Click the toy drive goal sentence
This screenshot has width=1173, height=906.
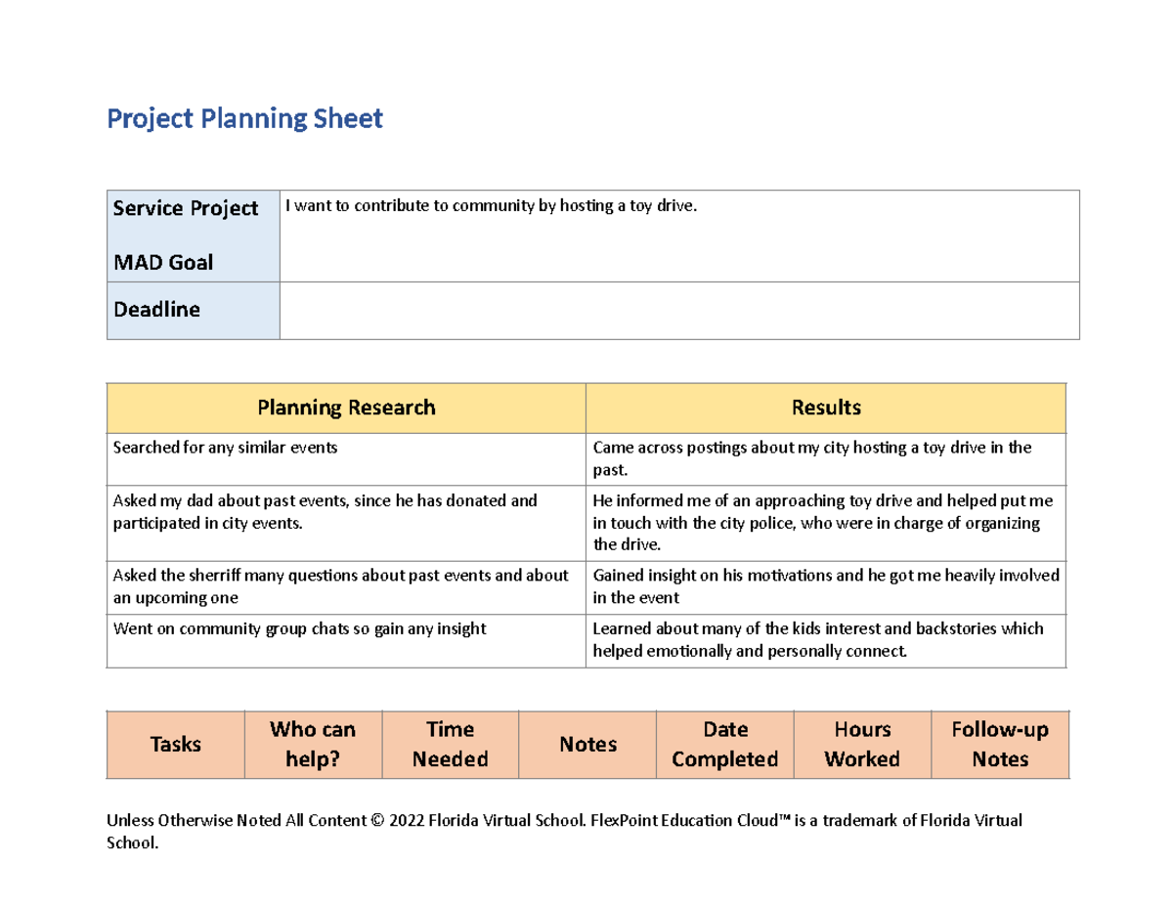pyautogui.click(x=493, y=206)
